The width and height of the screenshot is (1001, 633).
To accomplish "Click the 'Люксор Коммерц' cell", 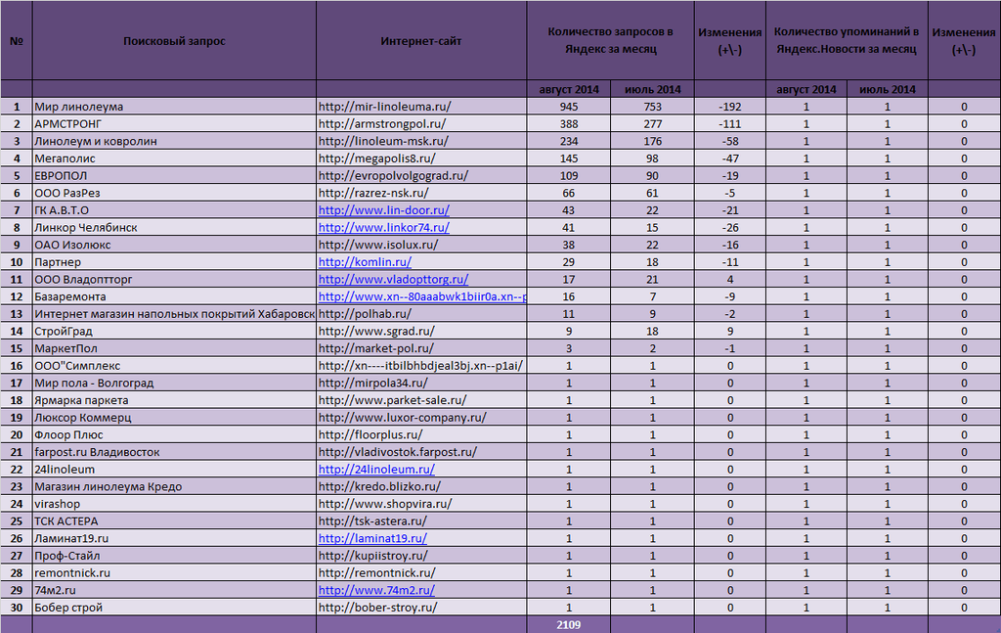I will point(174,417).
